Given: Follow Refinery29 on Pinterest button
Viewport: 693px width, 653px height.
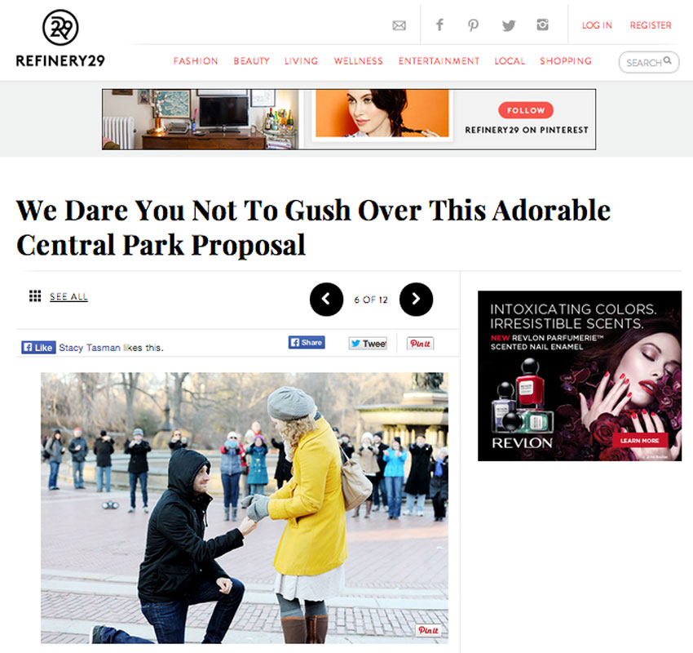Looking at the screenshot, I should (526, 110).
